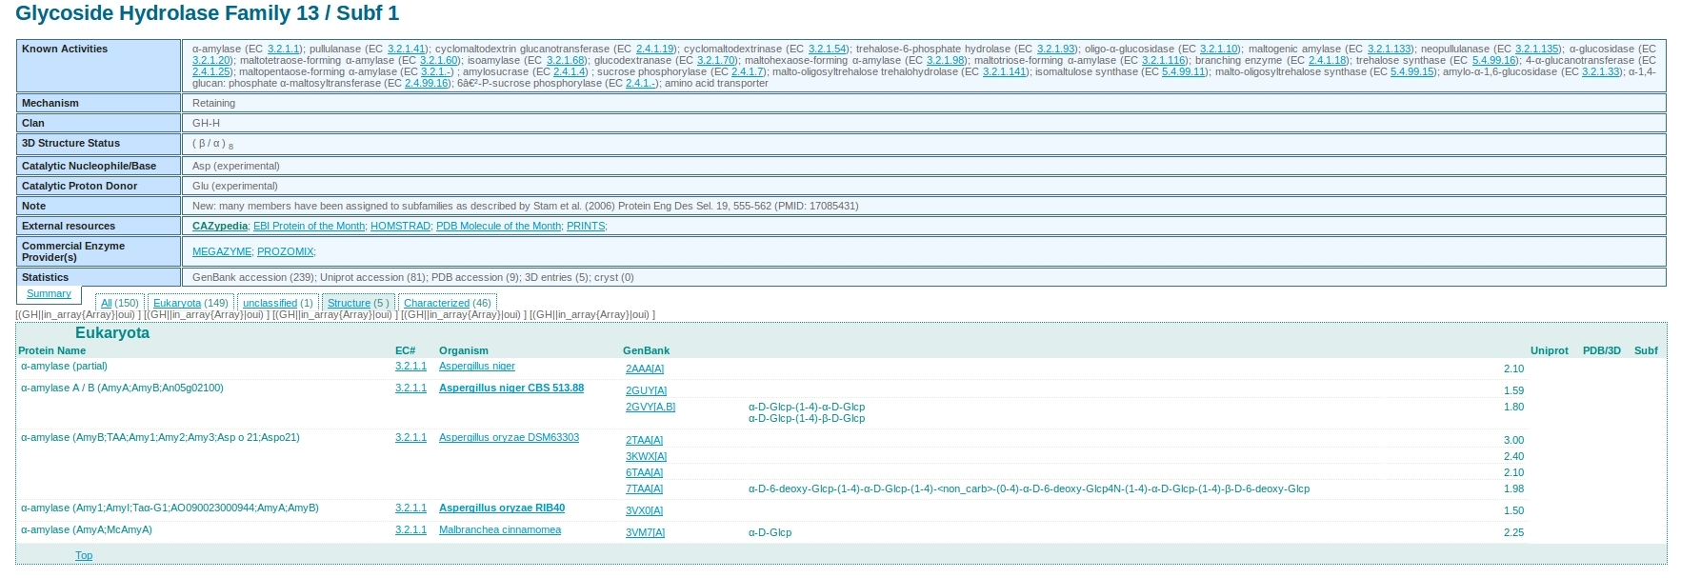Viewport: 1681px width, 578px height.
Task: Click EC 3.2.1.1 in α-amylase (partial) row
Action: (410, 366)
